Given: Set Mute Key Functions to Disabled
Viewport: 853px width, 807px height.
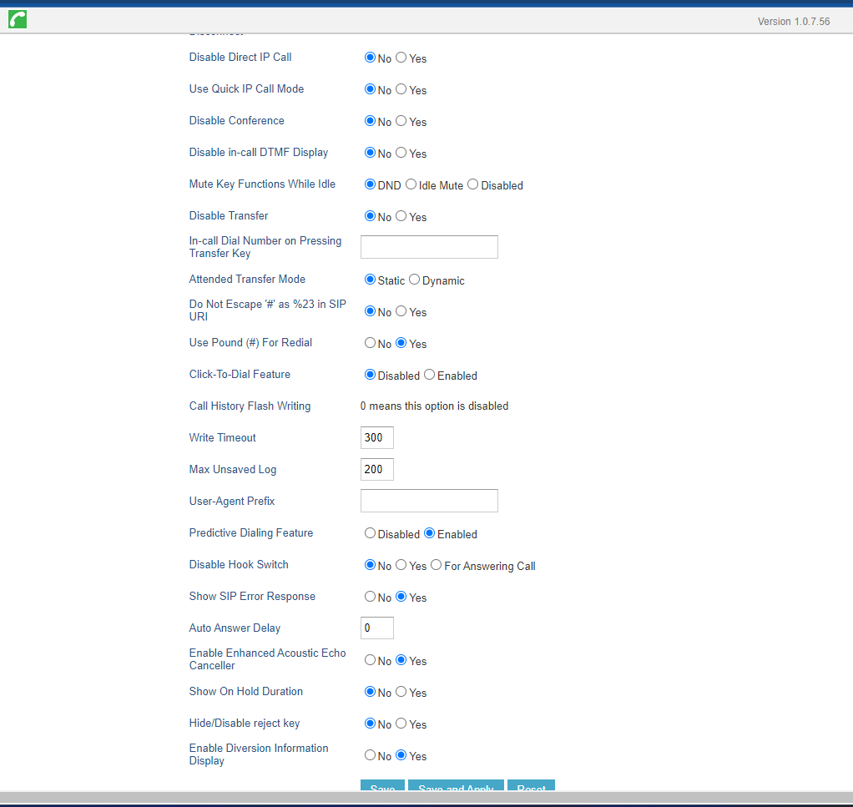Looking at the screenshot, I should [x=473, y=185].
